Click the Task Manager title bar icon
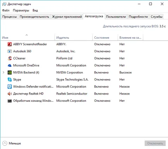 [x=4, y=4]
